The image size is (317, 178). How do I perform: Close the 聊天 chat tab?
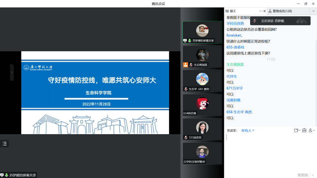[x=265, y=11]
